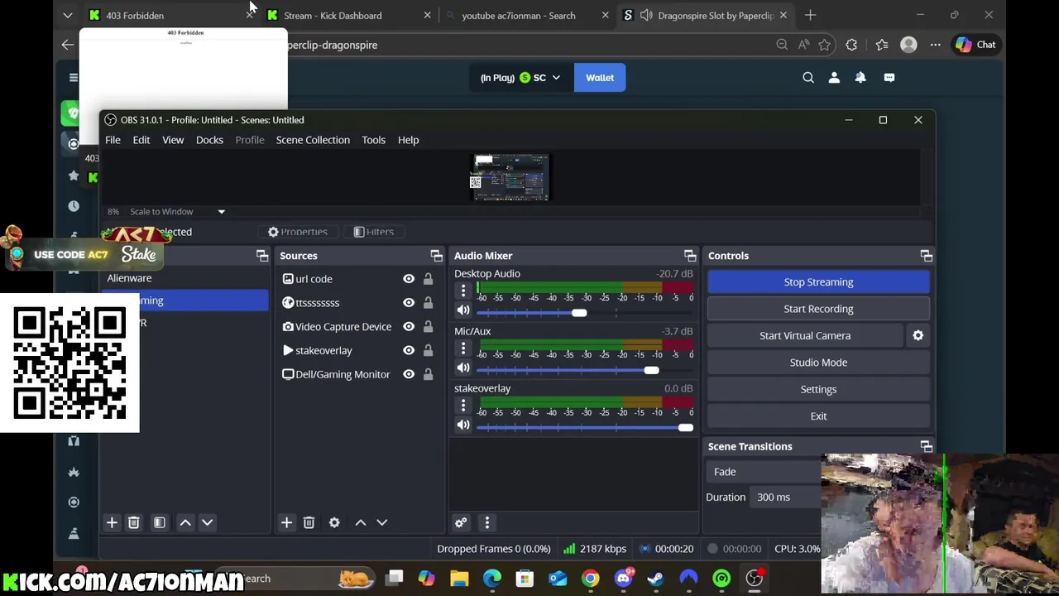The width and height of the screenshot is (1059, 596).
Task: Mute Mic/Aux speaker icon
Action: (x=463, y=368)
